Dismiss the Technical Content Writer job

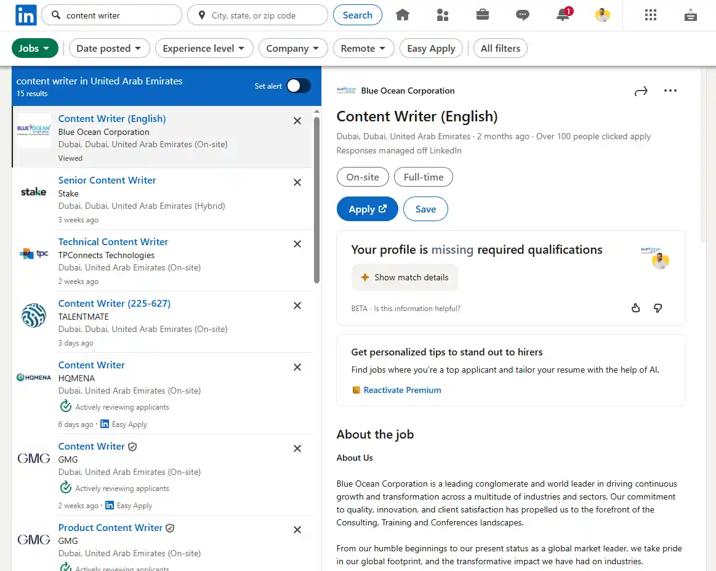(x=297, y=244)
